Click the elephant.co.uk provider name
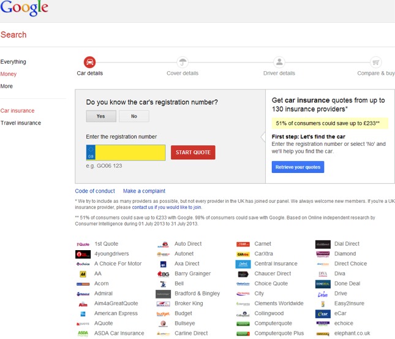 [x=352, y=333]
